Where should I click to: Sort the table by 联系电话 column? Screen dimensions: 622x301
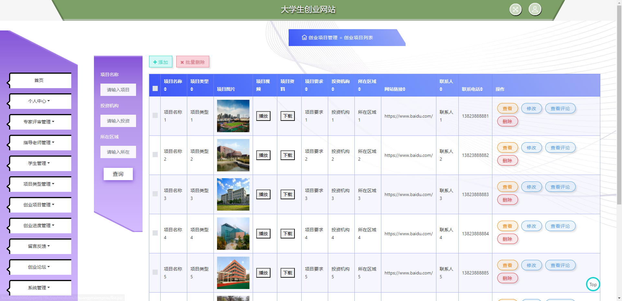tap(481, 89)
